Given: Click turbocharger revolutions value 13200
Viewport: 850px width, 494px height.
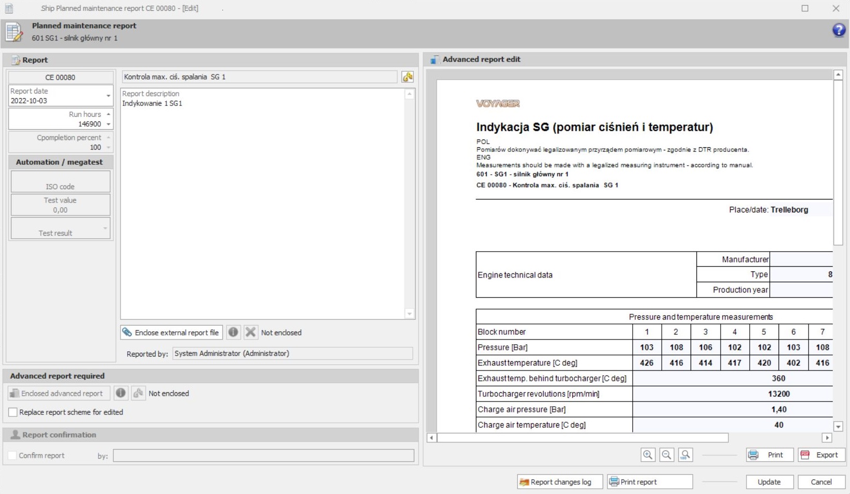Looking at the screenshot, I should 779,394.
